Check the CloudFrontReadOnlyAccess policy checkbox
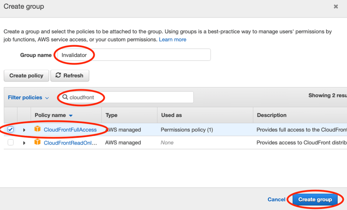 point(11,143)
